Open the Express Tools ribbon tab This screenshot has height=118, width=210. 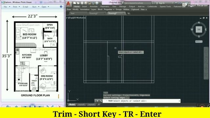coord(165,7)
